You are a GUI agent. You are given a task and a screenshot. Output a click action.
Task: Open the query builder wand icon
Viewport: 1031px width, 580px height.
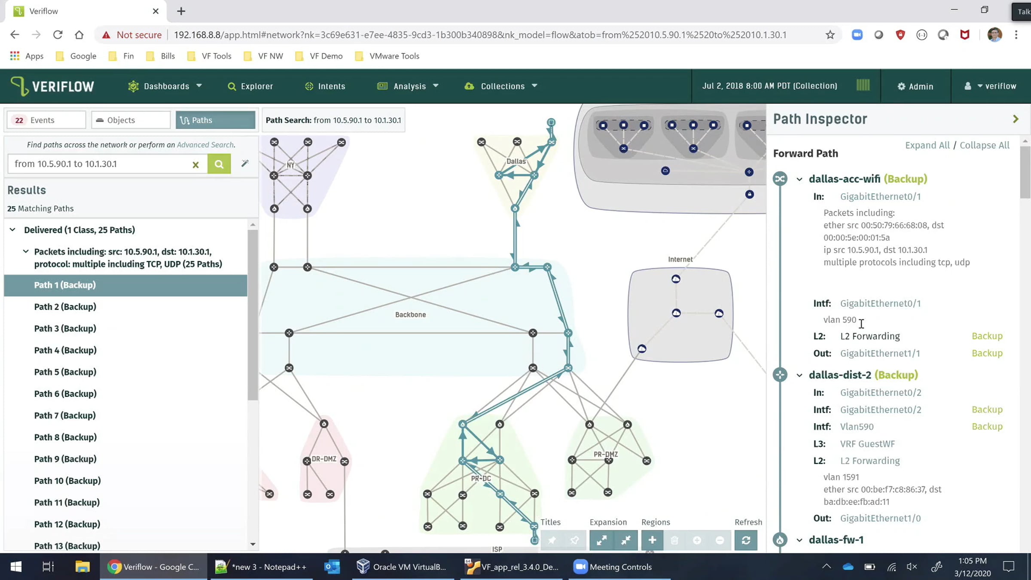[245, 163]
